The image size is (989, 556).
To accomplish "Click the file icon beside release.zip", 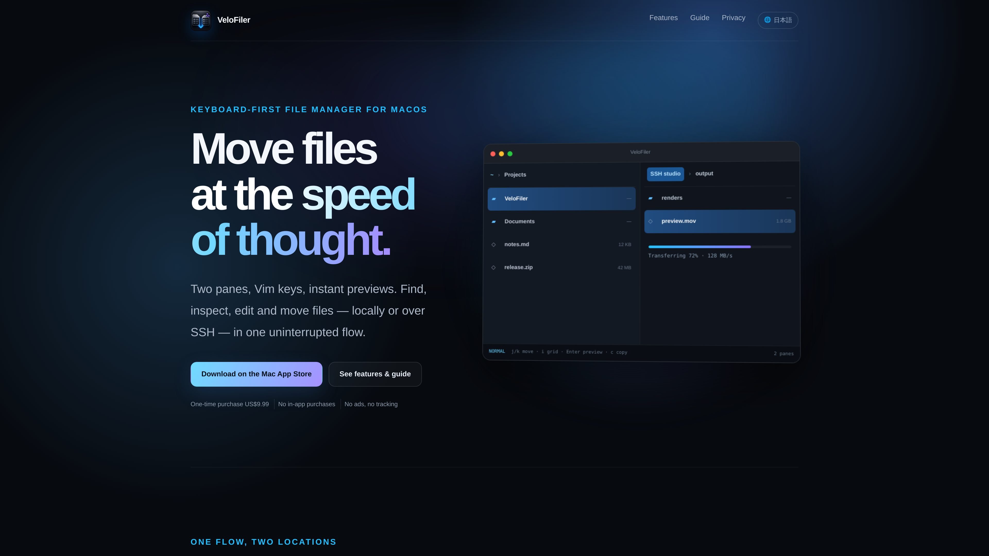I will pyautogui.click(x=494, y=268).
